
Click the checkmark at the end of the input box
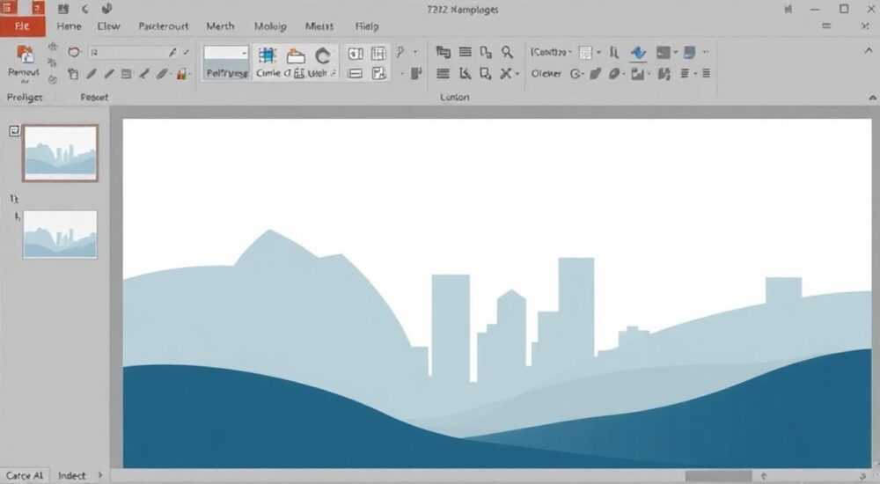click(186, 52)
